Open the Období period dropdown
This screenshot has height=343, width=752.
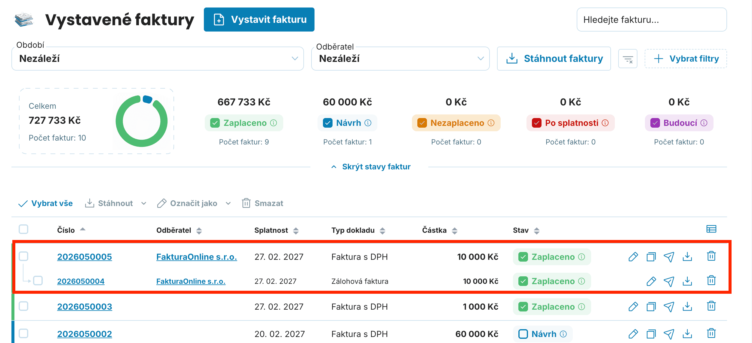(x=158, y=59)
